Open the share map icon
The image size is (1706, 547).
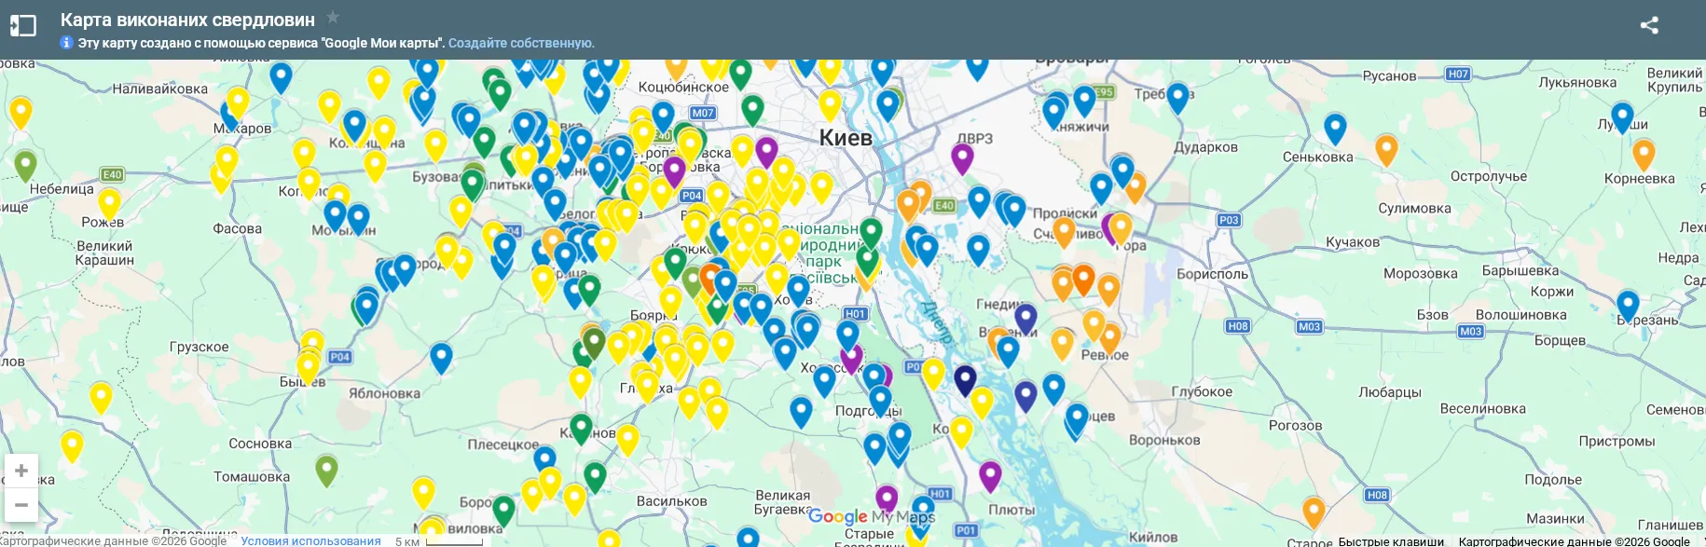1649,25
